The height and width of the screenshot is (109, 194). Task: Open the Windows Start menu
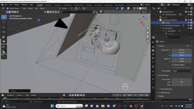click(52, 106)
